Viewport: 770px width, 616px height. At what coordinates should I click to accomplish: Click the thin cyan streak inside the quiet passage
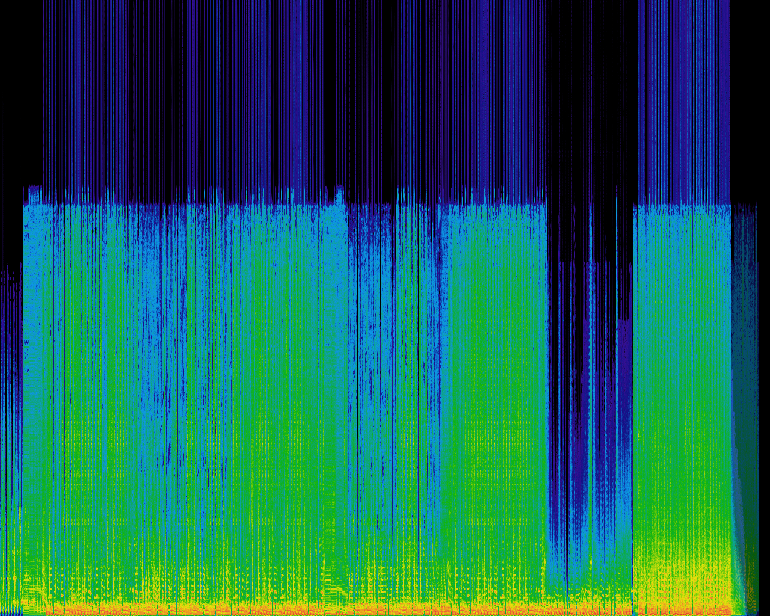(591, 361)
